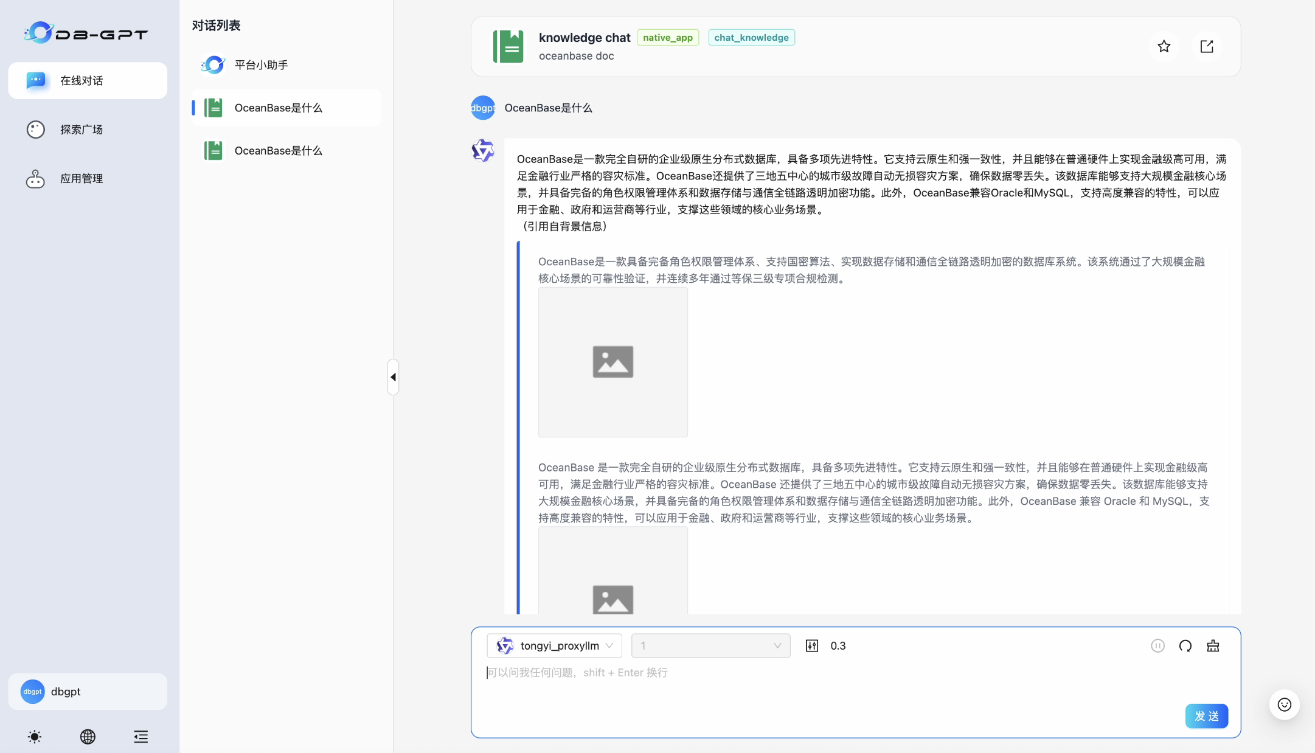Click the message input field

click(x=730, y=673)
